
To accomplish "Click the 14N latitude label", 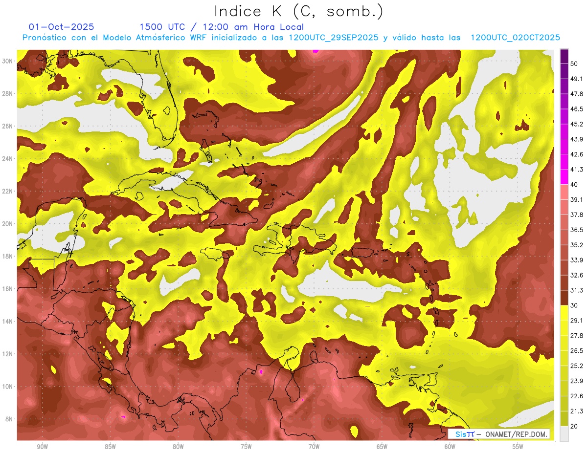I will pos(7,321).
